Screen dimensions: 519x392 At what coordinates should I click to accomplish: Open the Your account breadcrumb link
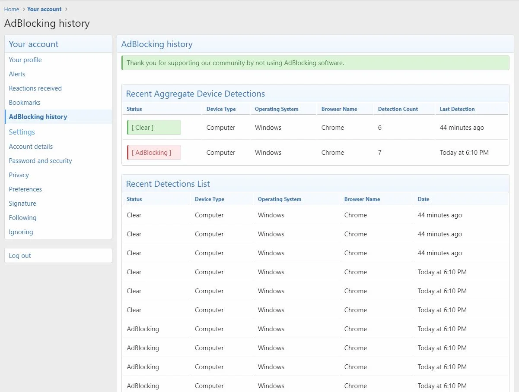[x=44, y=9]
